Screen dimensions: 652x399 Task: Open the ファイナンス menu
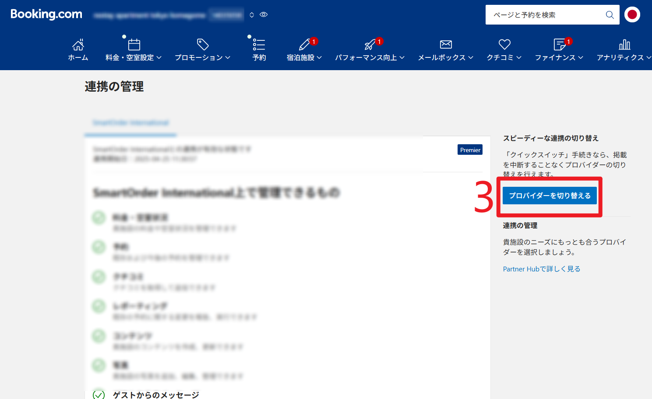click(x=559, y=57)
